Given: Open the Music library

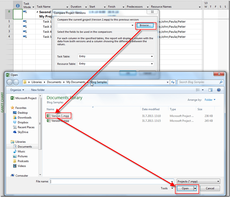Looking at the screenshot, I should [x=21, y=152].
